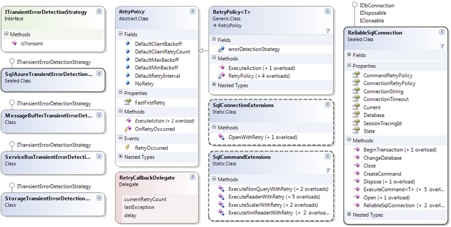Click the CreateCommand method icon

coord(357,174)
